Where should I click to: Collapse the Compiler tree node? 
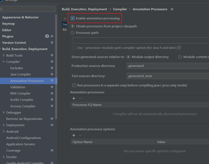4,62
